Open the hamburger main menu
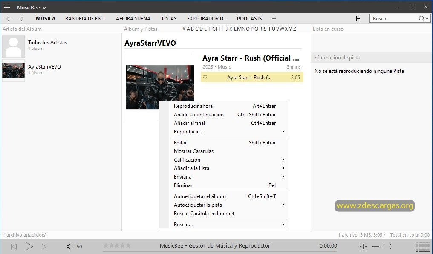 (x=7, y=7)
